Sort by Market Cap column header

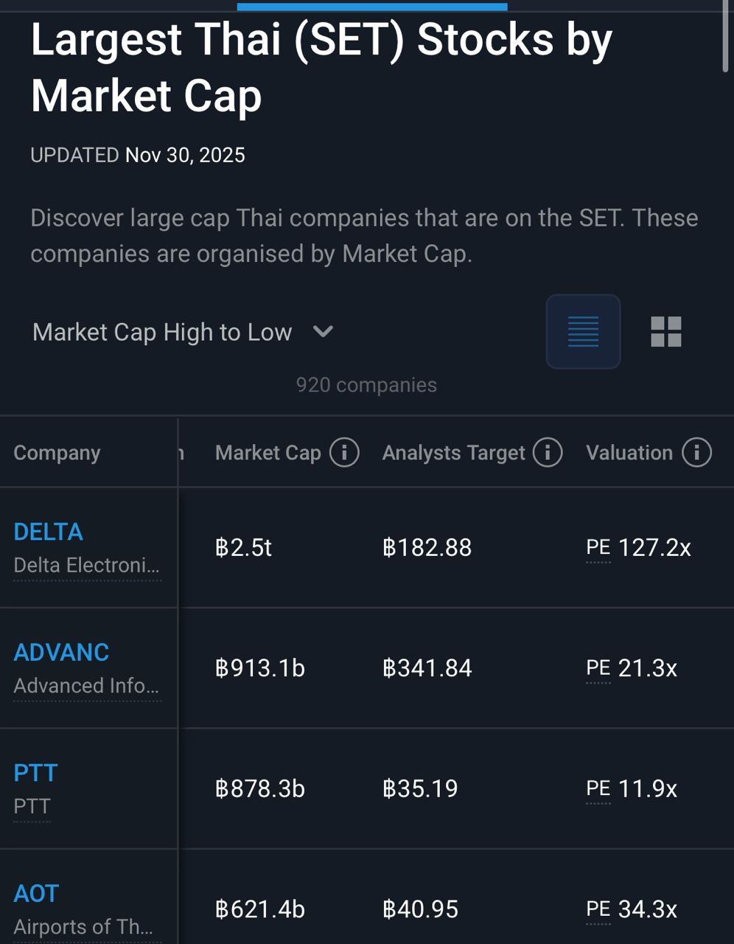[x=268, y=453]
